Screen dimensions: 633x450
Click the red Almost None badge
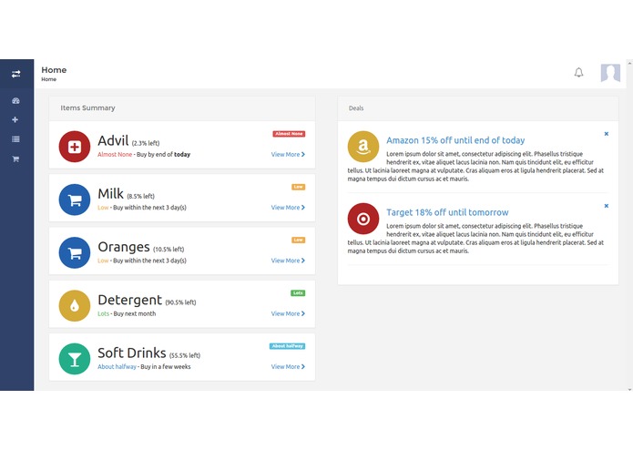289,134
